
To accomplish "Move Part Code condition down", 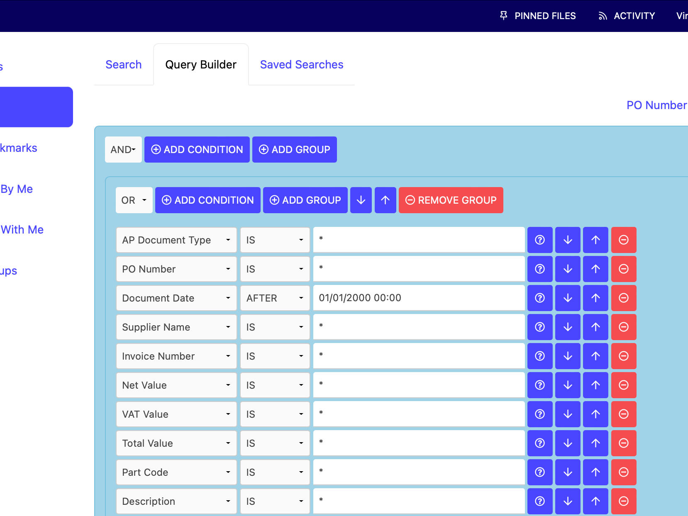I will [x=568, y=472].
